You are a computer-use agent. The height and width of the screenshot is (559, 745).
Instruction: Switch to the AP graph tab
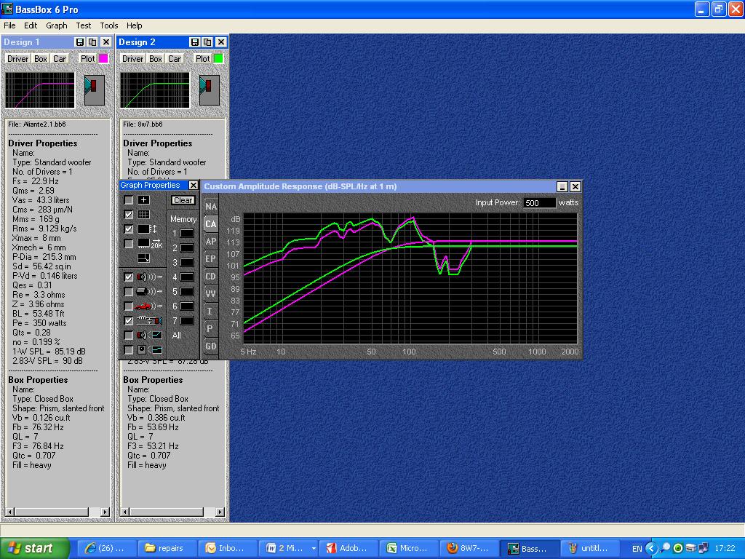[210, 242]
